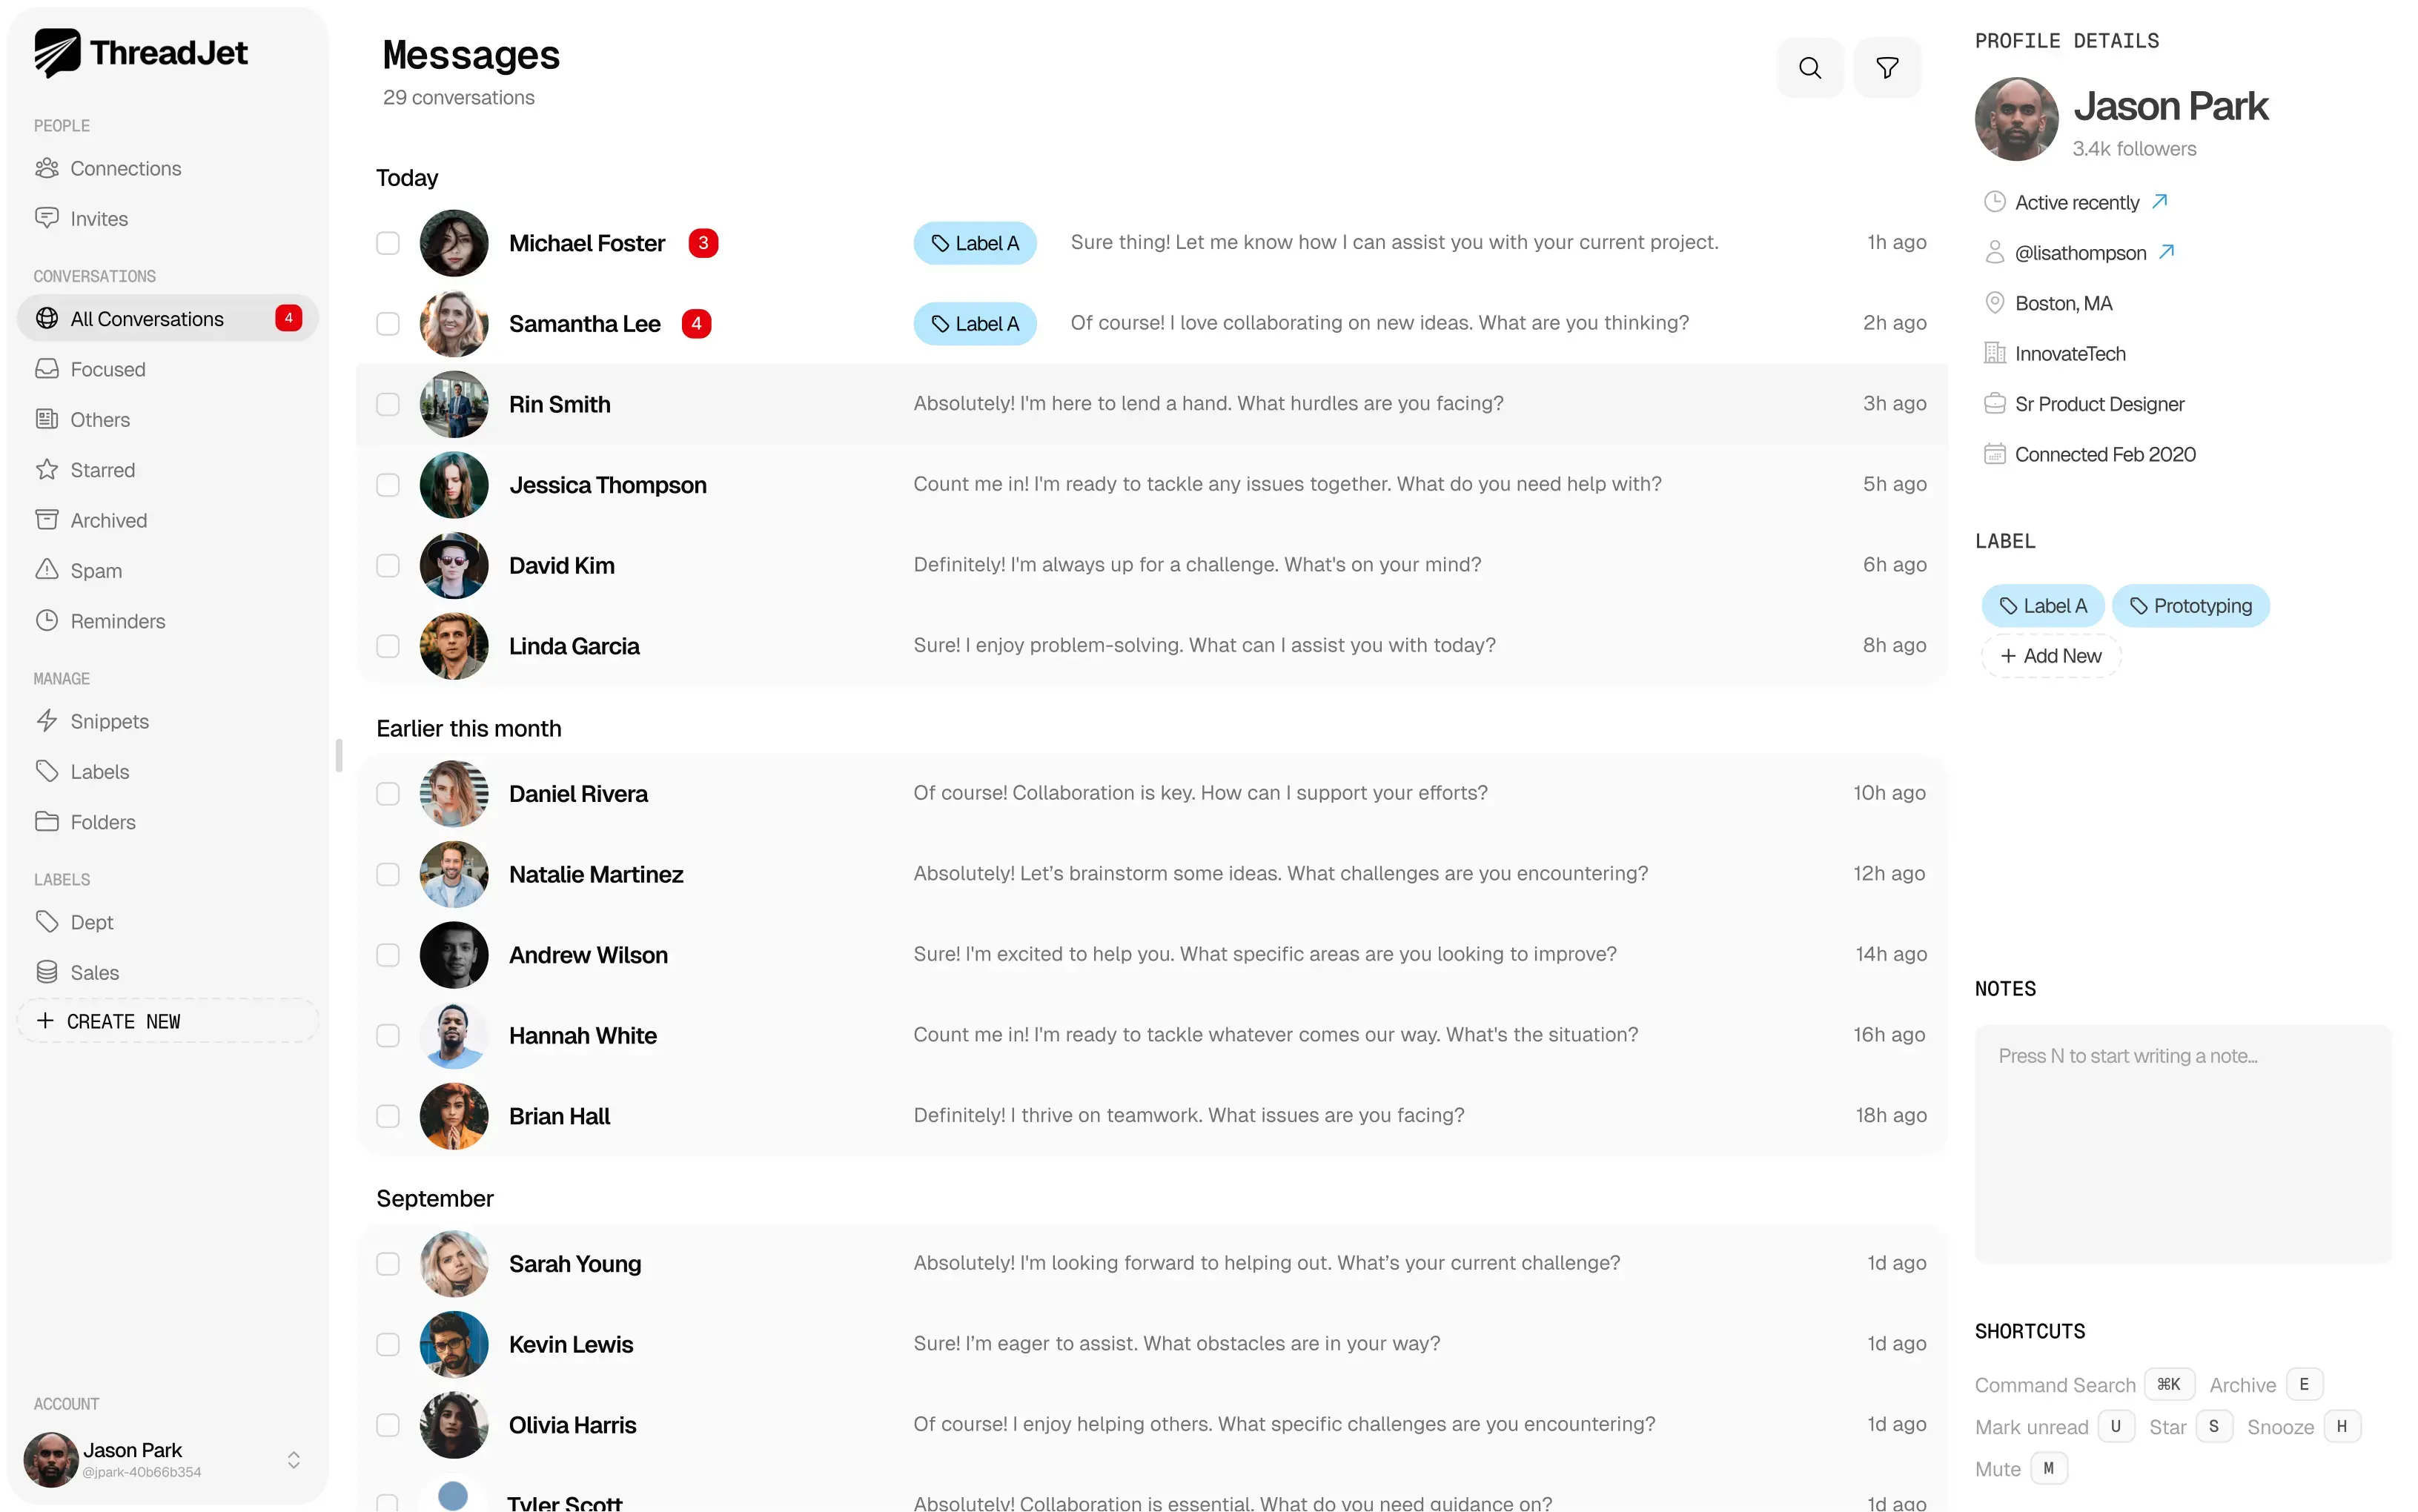Click the Starred star icon in sidebar
Viewport: 2418px width, 1512px height.
pyautogui.click(x=46, y=470)
